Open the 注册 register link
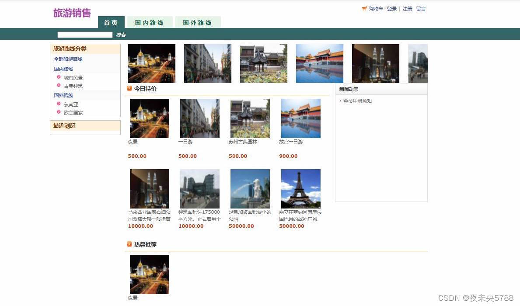The width and height of the screenshot is (520, 306). coord(407,9)
